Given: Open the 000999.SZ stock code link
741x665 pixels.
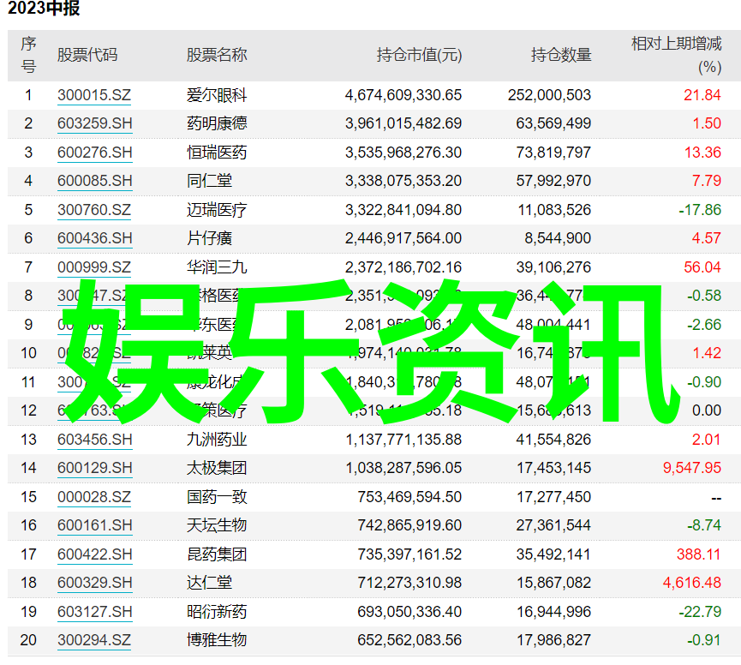Looking at the screenshot, I should coord(94,267).
